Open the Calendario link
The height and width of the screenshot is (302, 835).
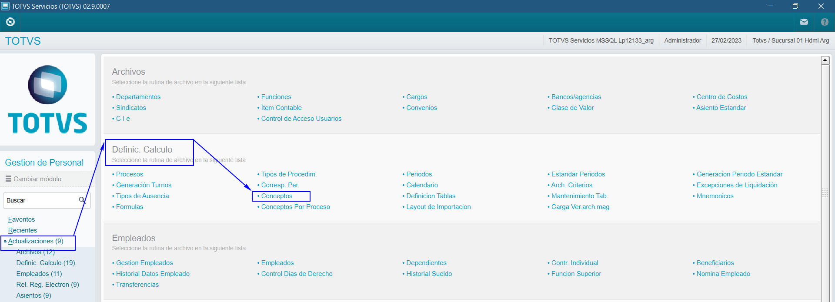[x=422, y=185]
